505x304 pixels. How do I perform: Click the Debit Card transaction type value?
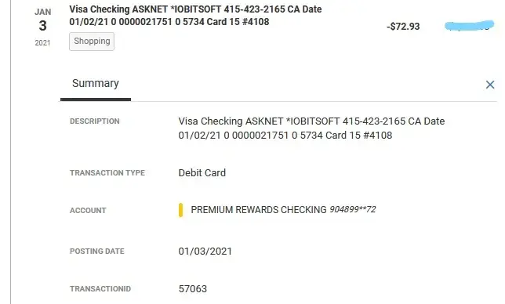(202, 172)
